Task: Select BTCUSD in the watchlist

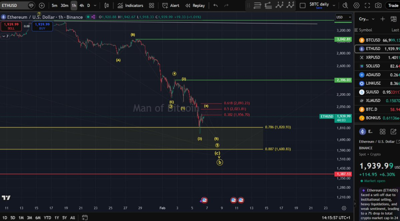Action: 378,40
